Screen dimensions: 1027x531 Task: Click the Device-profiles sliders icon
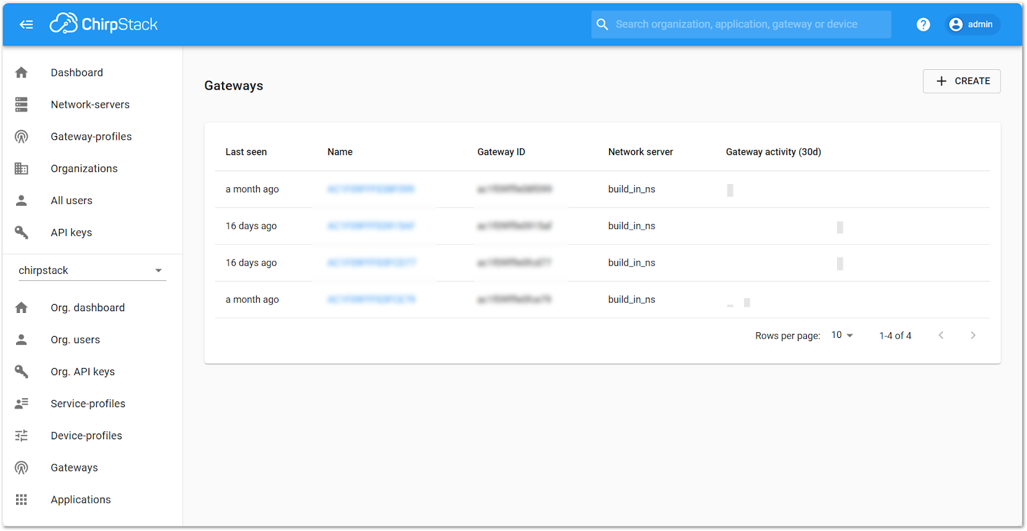click(x=21, y=435)
